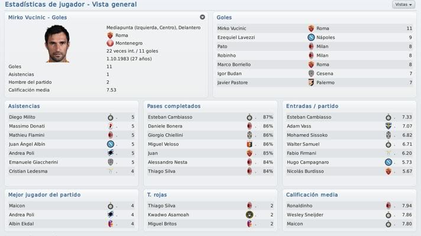Select Thiago Silva in red cards list

click(x=161, y=206)
